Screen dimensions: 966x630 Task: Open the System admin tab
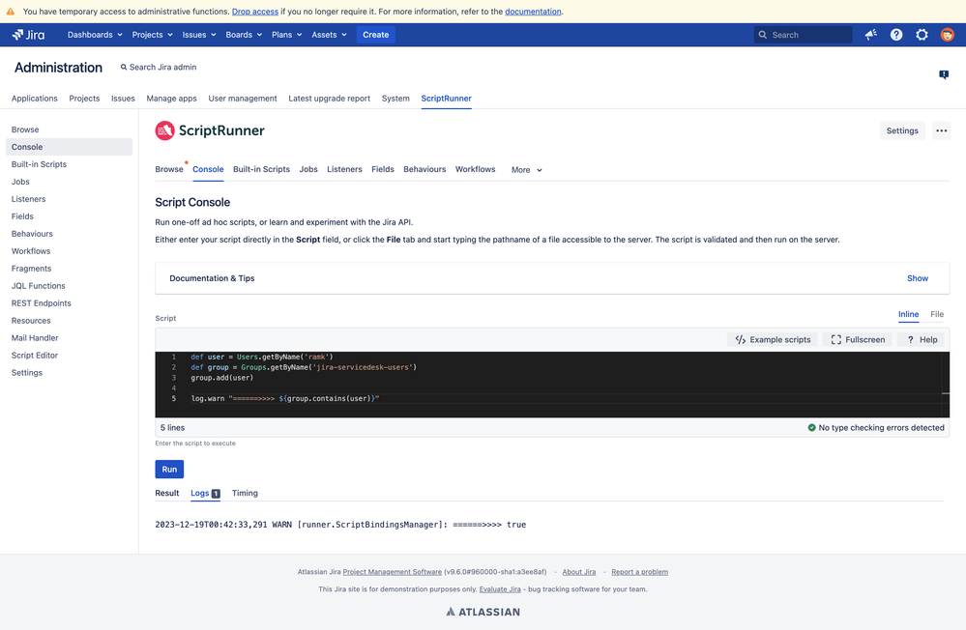coord(395,99)
